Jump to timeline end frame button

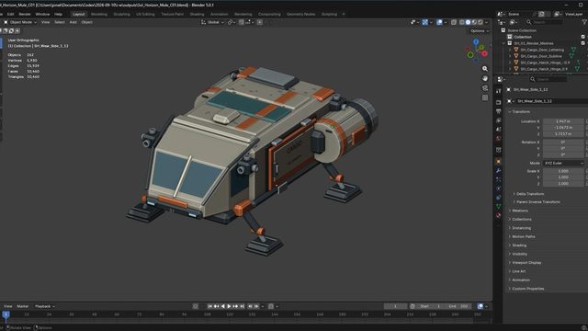point(243,306)
